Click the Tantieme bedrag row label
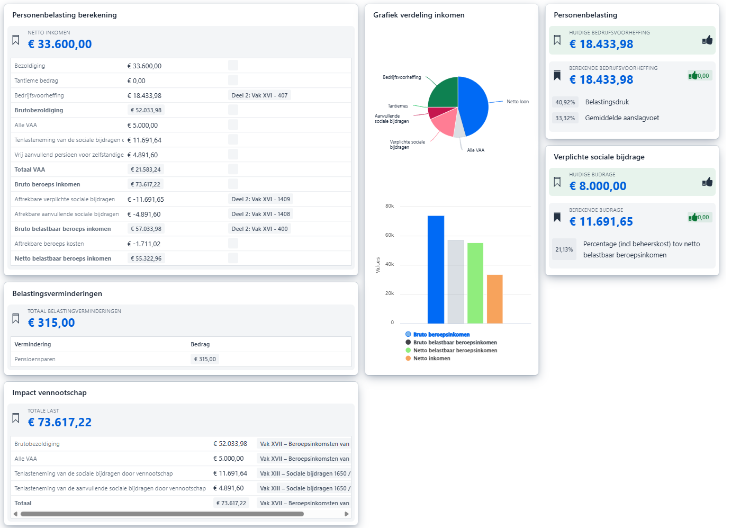Image resolution: width=731 pixels, height=528 pixels. [x=37, y=80]
